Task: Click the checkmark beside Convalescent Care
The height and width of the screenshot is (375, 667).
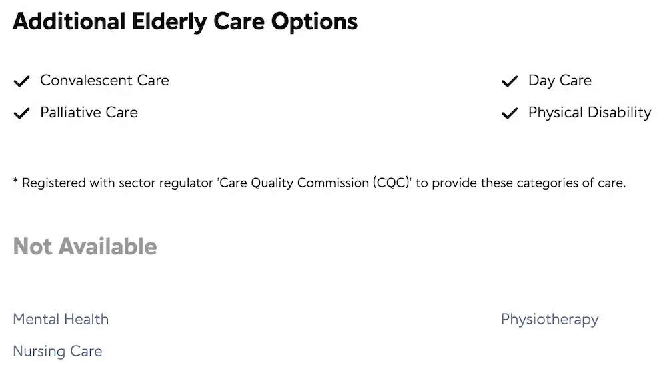Action: pyautogui.click(x=22, y=81)
